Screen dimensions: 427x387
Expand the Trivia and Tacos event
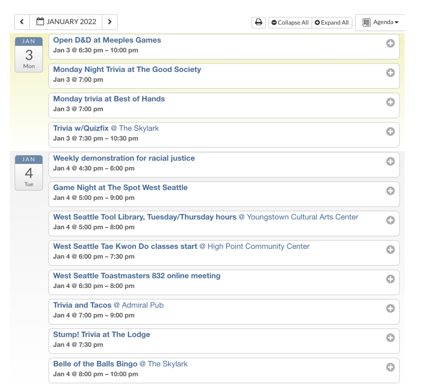[390, 308]
